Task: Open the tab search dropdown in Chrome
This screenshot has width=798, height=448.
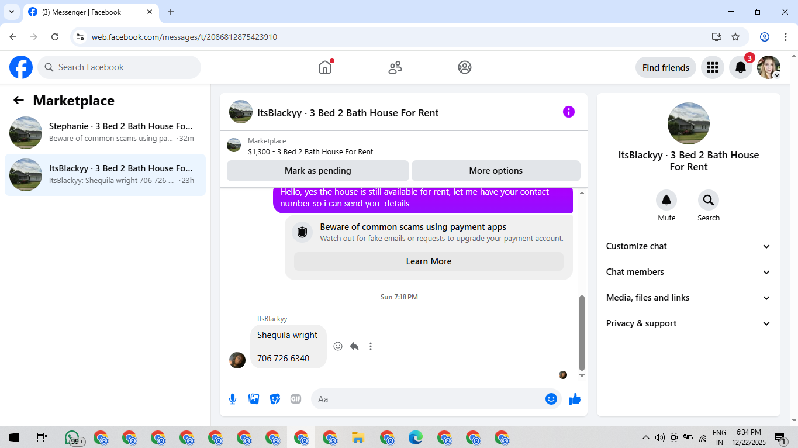Action: click(x=12, y=12)
